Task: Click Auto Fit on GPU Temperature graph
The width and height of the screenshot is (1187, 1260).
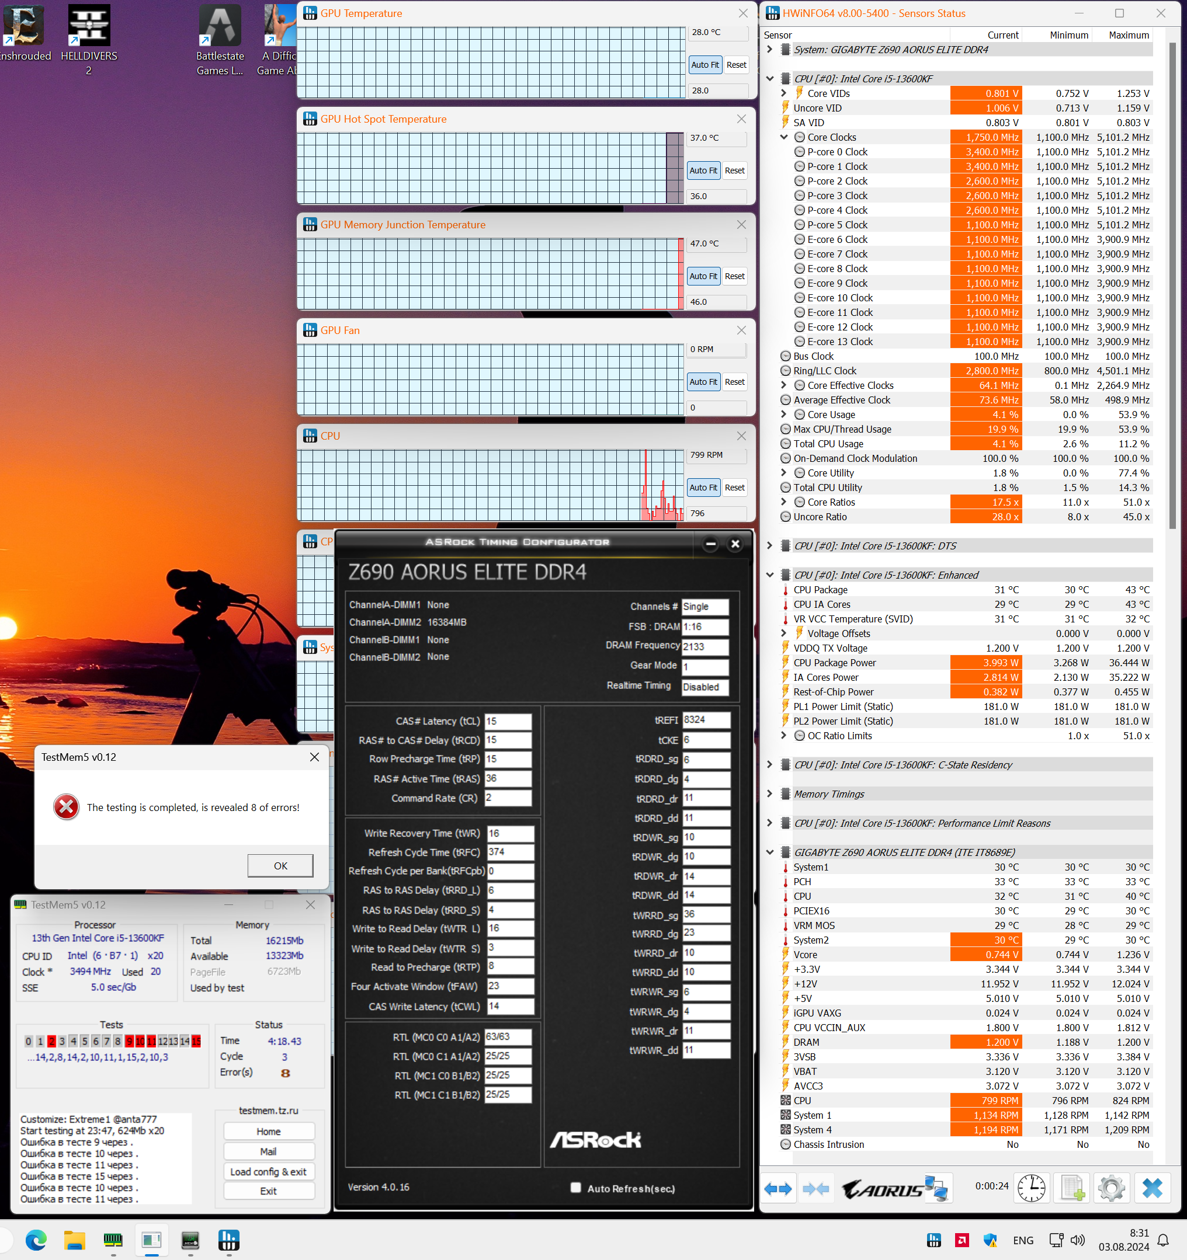Action: pos(704,65)
